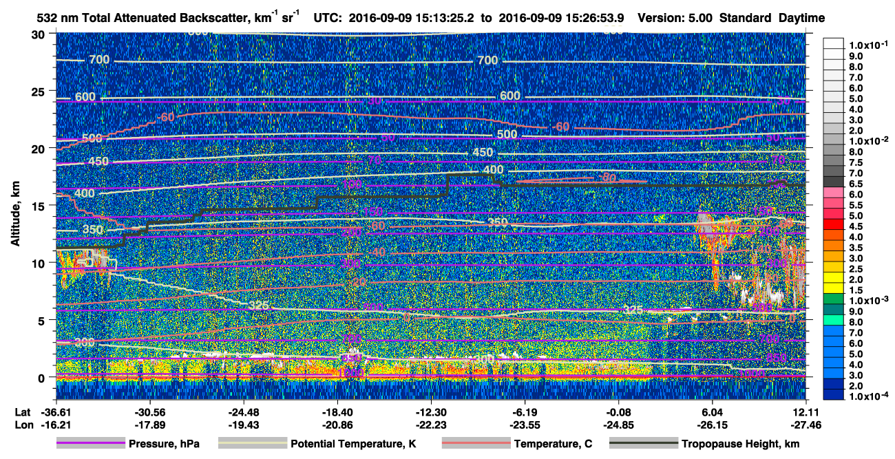Screen dimensions: 895x459
Task: Click the yellow-gray Potential Temperature legend line
Action: (253, 444)
